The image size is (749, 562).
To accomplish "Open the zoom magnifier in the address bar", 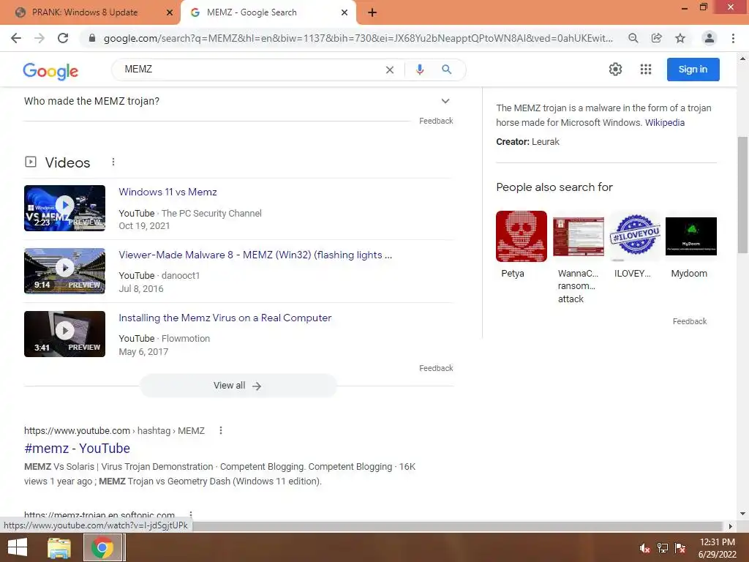I will [x=633, y=38].
